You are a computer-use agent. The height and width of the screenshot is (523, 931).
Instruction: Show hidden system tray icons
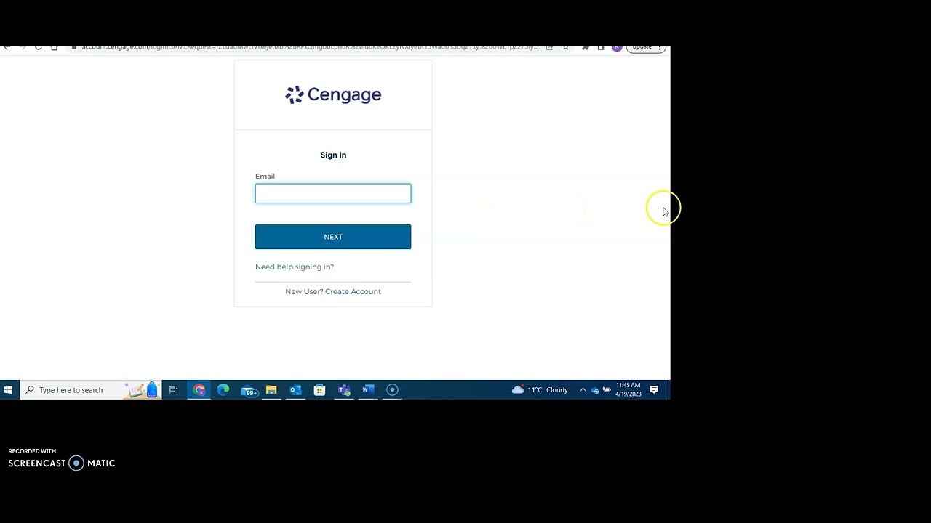(x=583, y=390)
